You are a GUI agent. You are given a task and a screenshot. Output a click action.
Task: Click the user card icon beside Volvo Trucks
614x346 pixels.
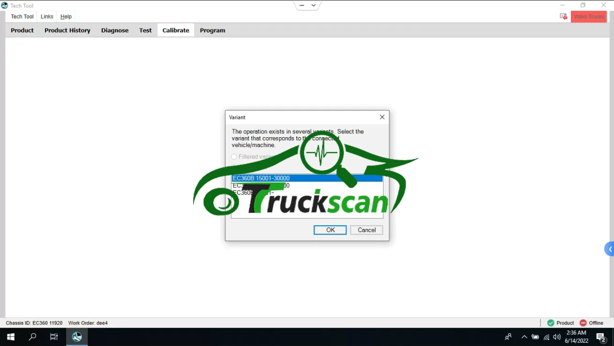click(563, 16)
